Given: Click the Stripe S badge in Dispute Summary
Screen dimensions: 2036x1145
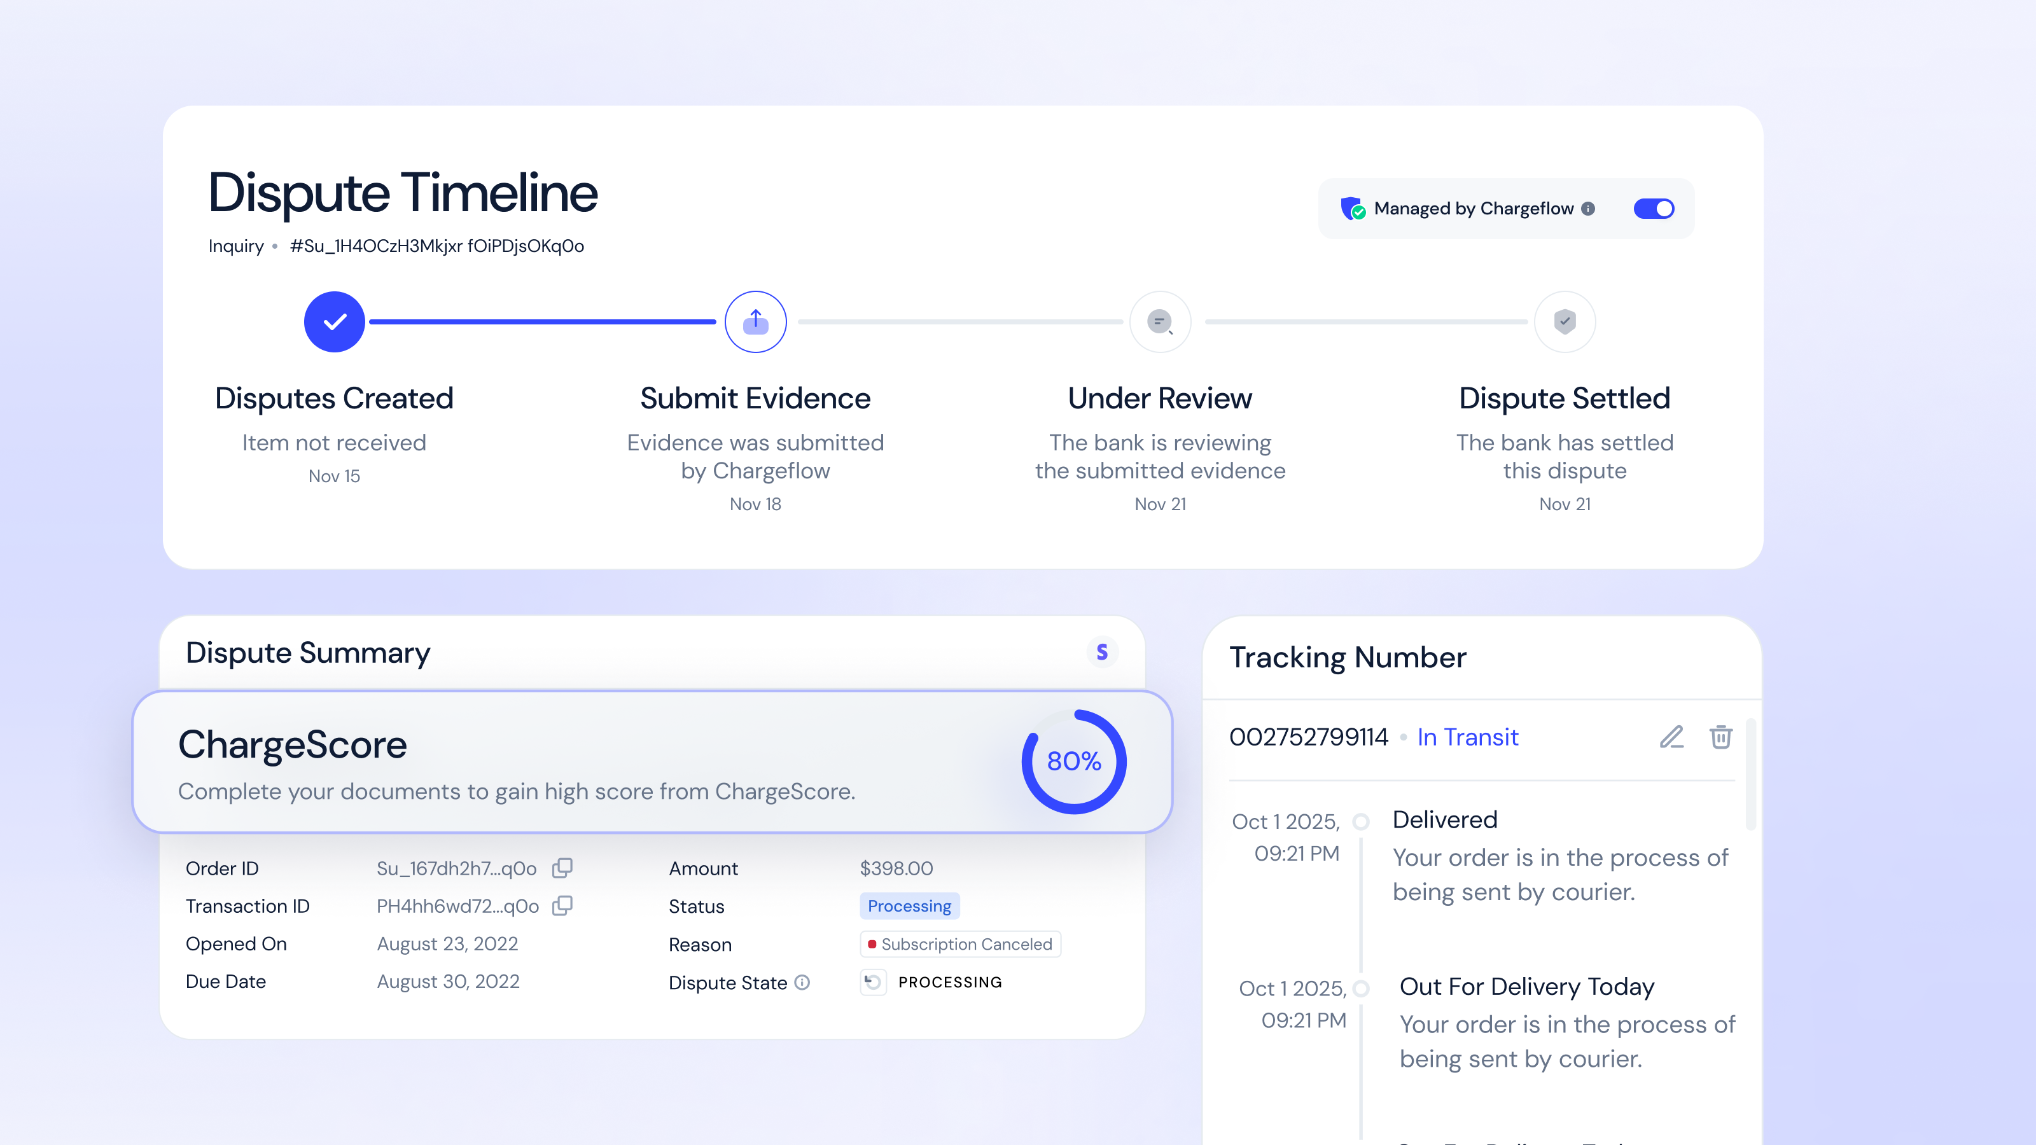Looking at the screenshot, I should (1102, 652).
